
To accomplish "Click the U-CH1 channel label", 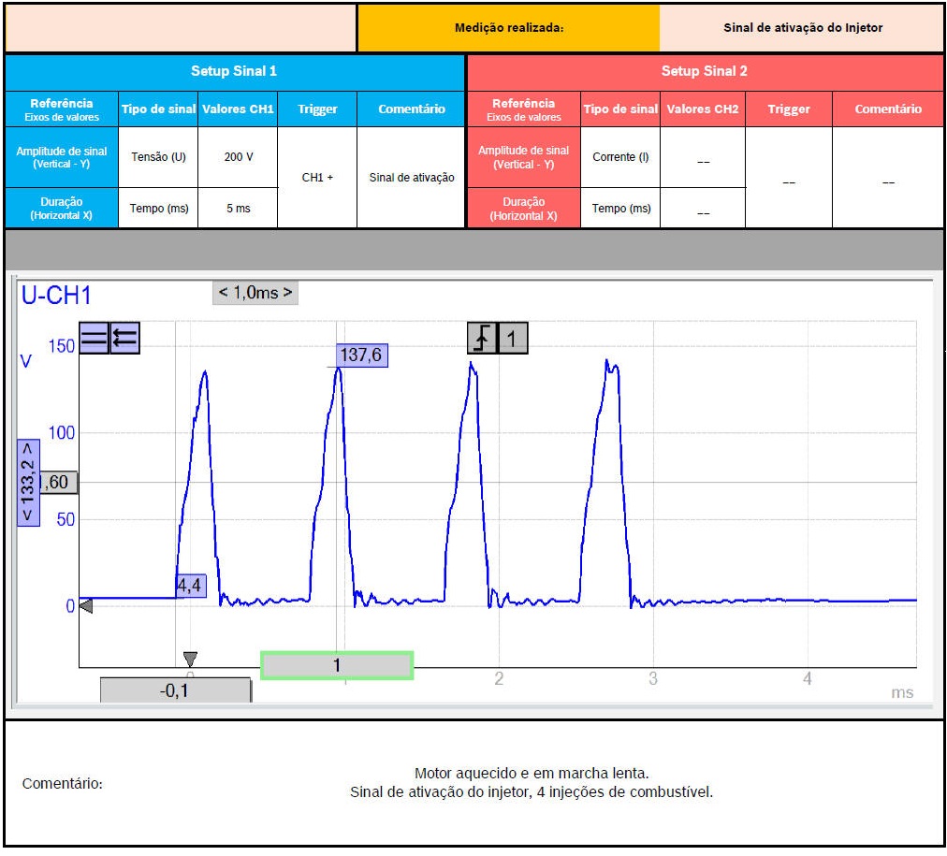I will (x=56, y=296).
